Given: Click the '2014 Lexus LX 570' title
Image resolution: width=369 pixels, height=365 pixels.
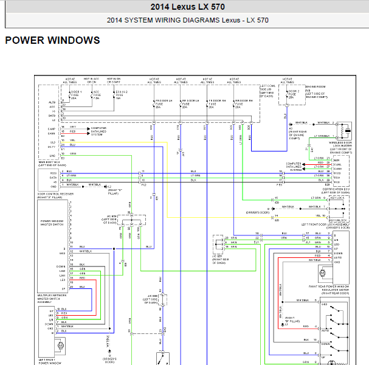Looking at the screenshot, I should coord(188,7).
